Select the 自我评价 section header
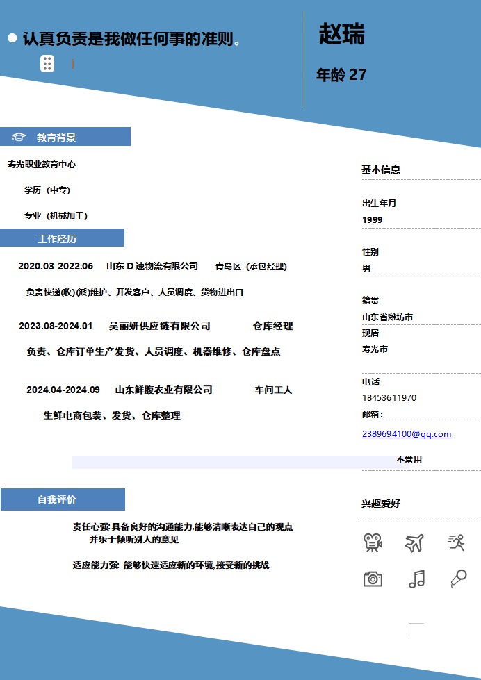The width and height of the screenshot is (481, 680). [x=57, y=499]
